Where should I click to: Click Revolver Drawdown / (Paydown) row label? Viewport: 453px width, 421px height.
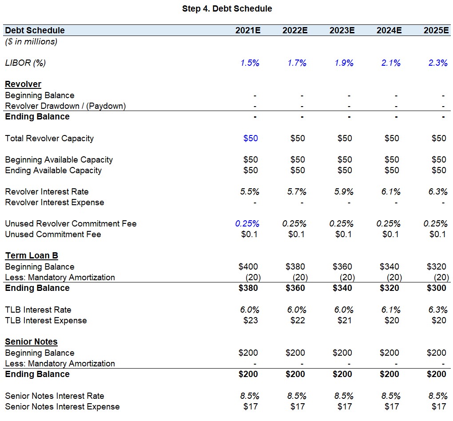65,106
